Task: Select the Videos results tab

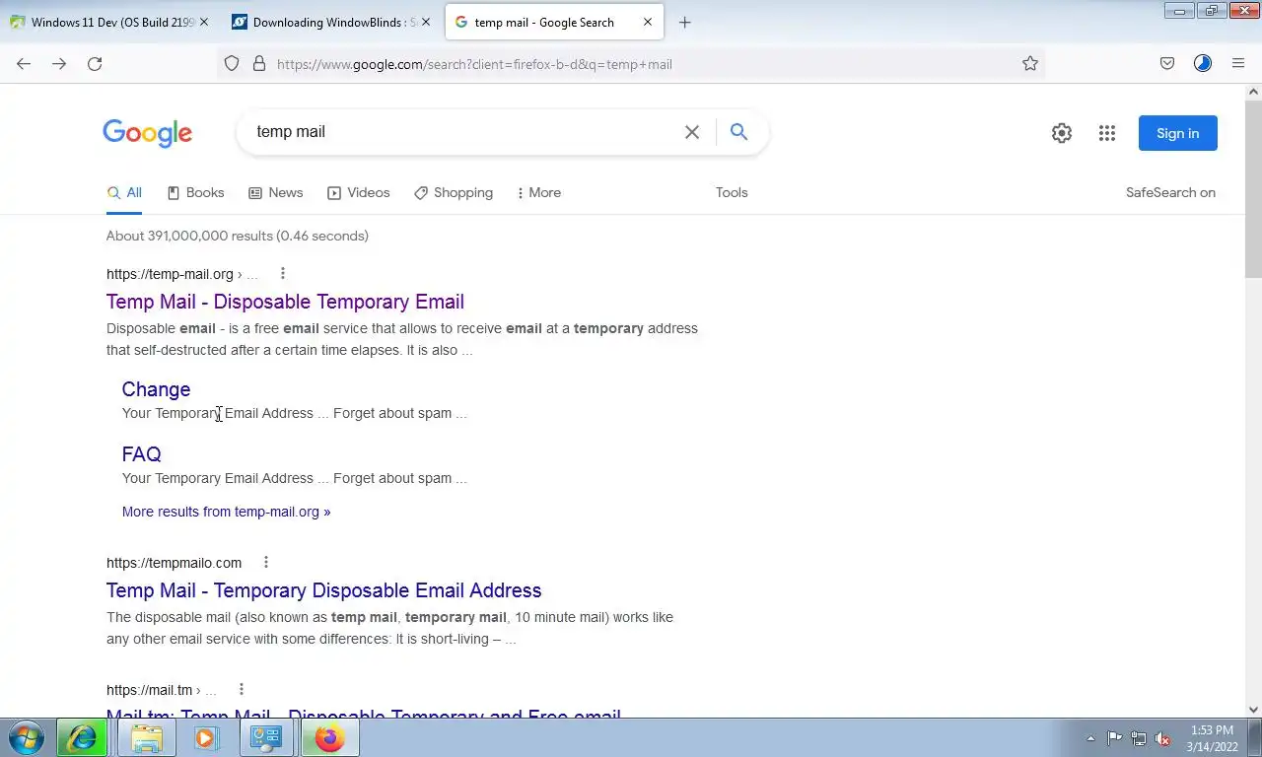Action: [358, 193]
